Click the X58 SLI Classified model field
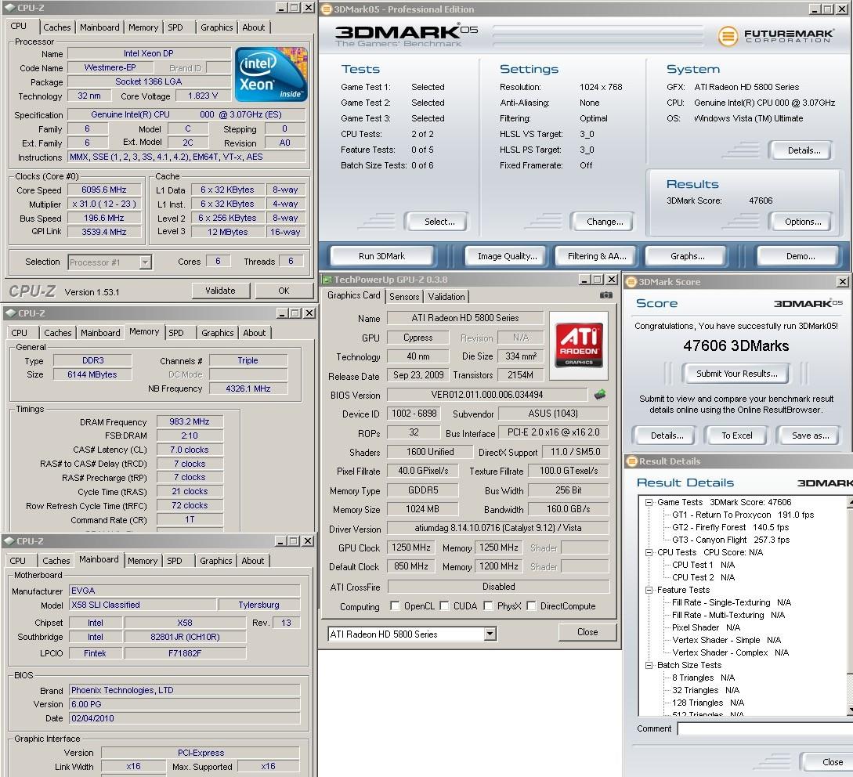This screenshot has height=777, width=853. (x=143, y=605)
